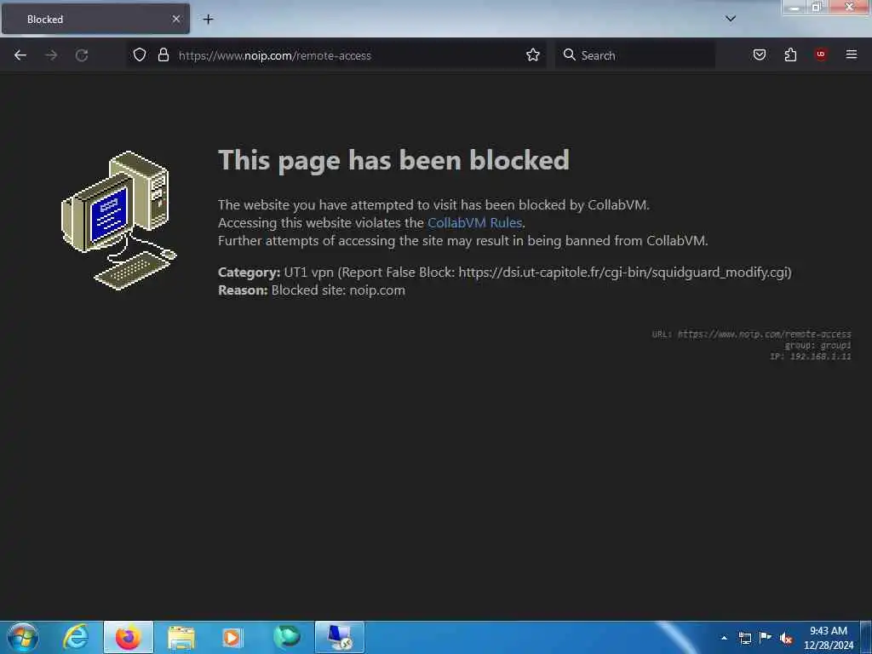
Task: Open the green globe taskbar app
Action: (287, 637)
